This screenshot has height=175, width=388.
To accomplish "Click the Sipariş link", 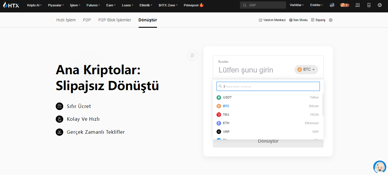I will pos(318,20).
